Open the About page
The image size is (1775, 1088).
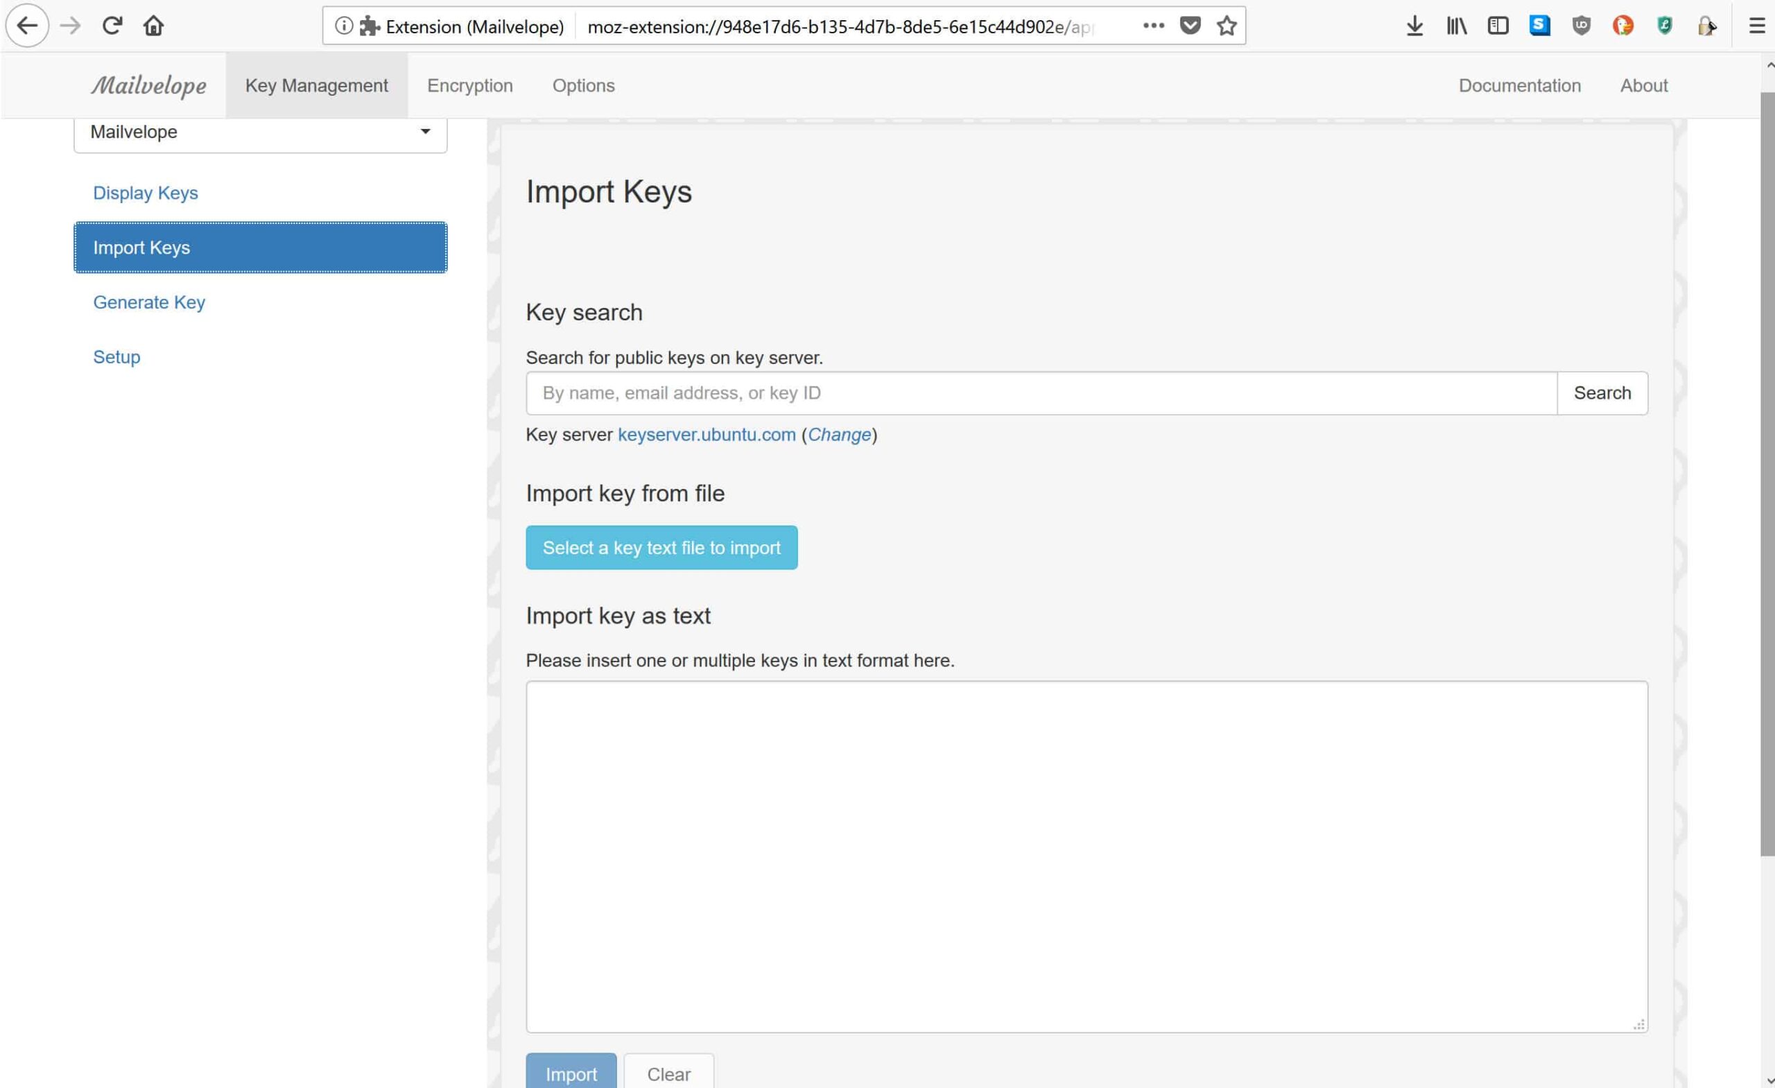1644,85
